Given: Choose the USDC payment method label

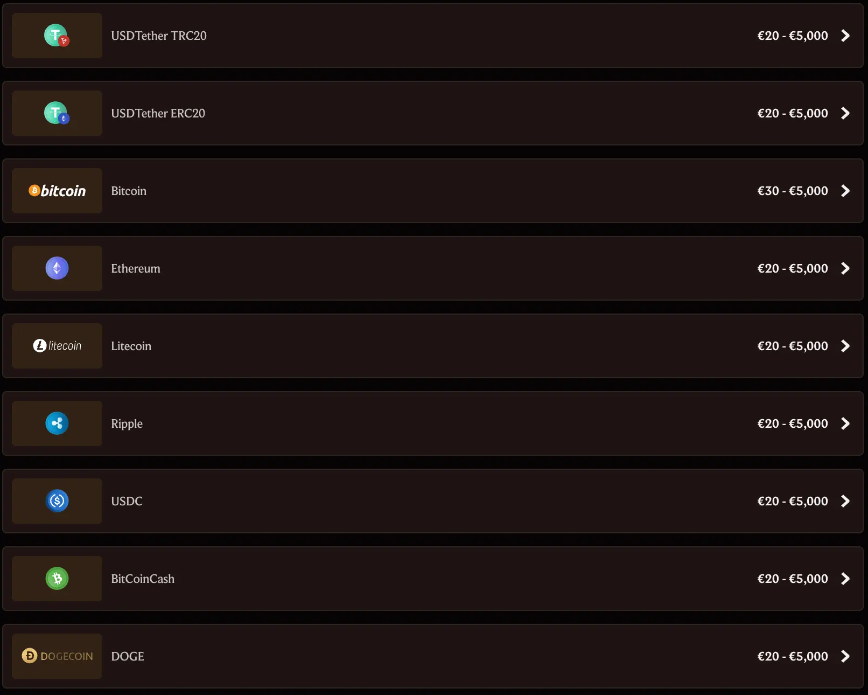Looking at the screenshot, I should pos(127,501).
